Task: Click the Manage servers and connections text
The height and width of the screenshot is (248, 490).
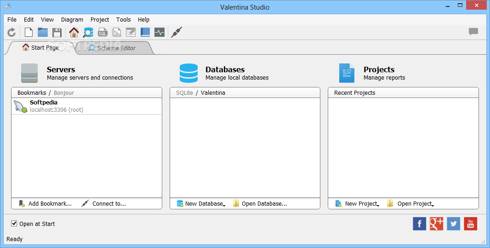Action: 90,78
